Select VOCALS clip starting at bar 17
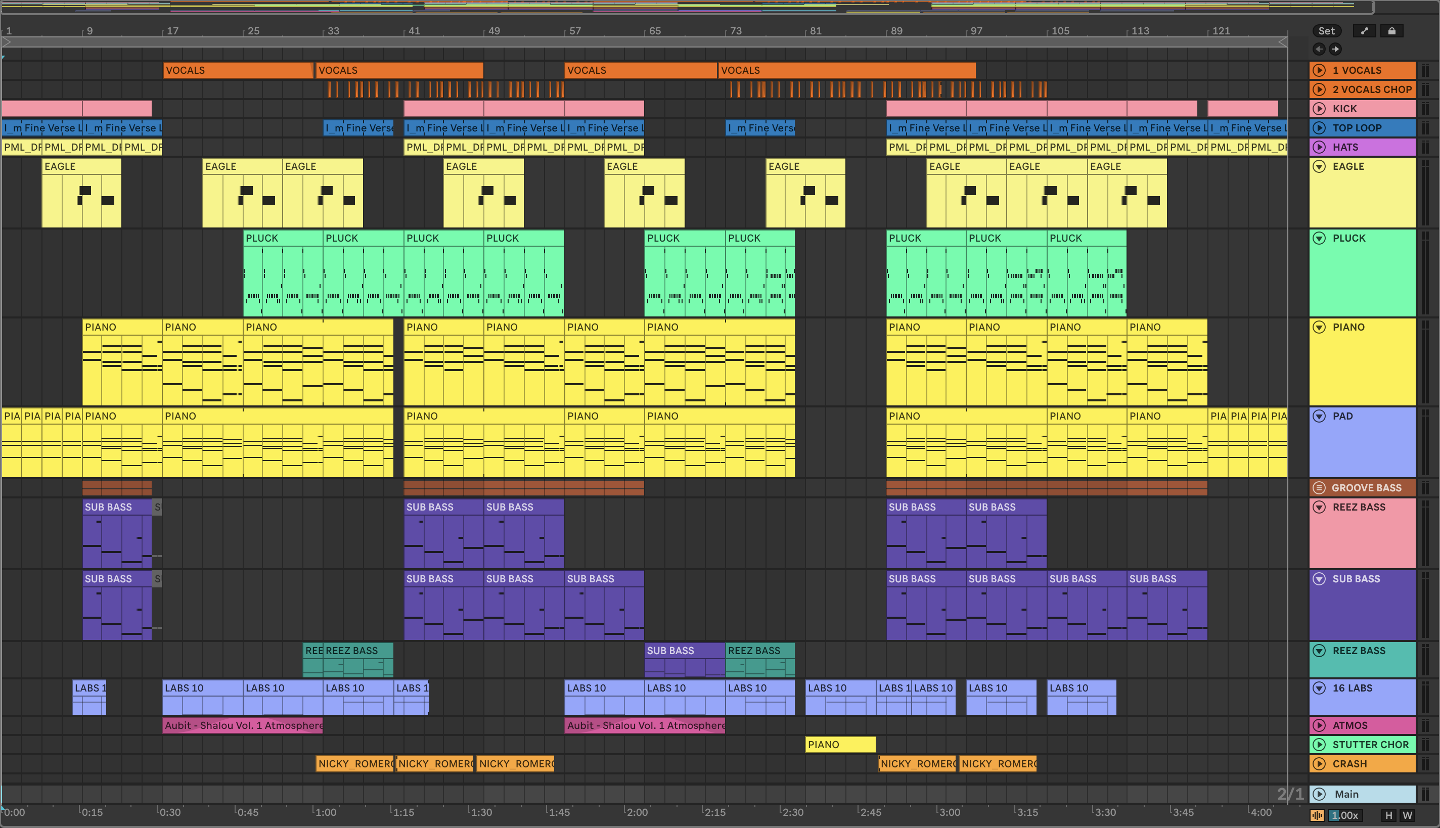The image size is (1440, 828). tap(238, 71)
